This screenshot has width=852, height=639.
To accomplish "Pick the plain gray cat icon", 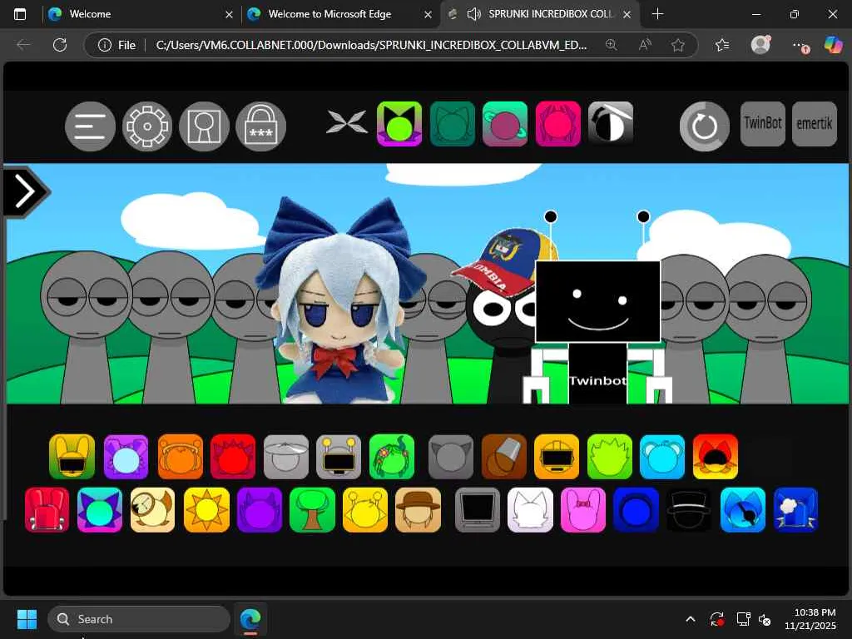I will click(x=450, y=457).
